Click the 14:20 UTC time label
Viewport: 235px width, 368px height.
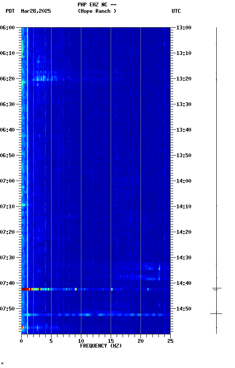click(x=184, y=232)
